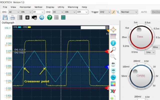Viewport: 160px width, 100px height.
Task: Select falling edge trigger icon
Action: click(x=118, y=12)
